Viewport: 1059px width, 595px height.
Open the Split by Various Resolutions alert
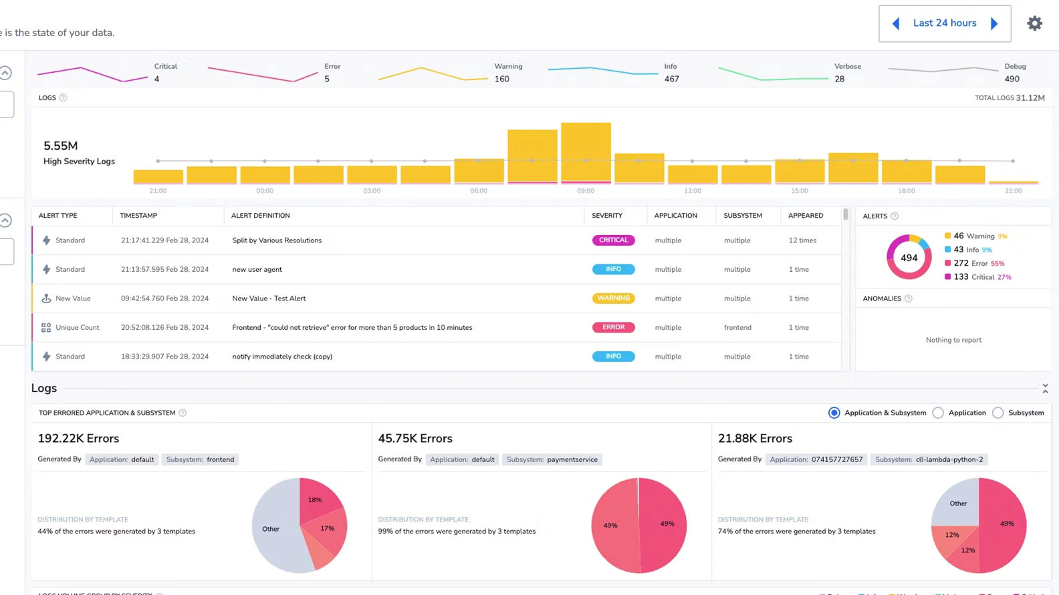[277, 240]
